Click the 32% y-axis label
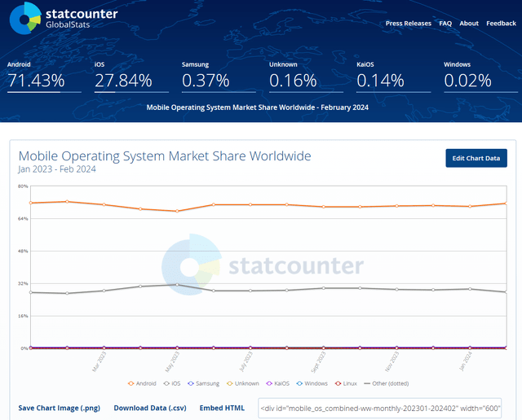Screen dimensions: 522x420 click(x=23, y=283)
